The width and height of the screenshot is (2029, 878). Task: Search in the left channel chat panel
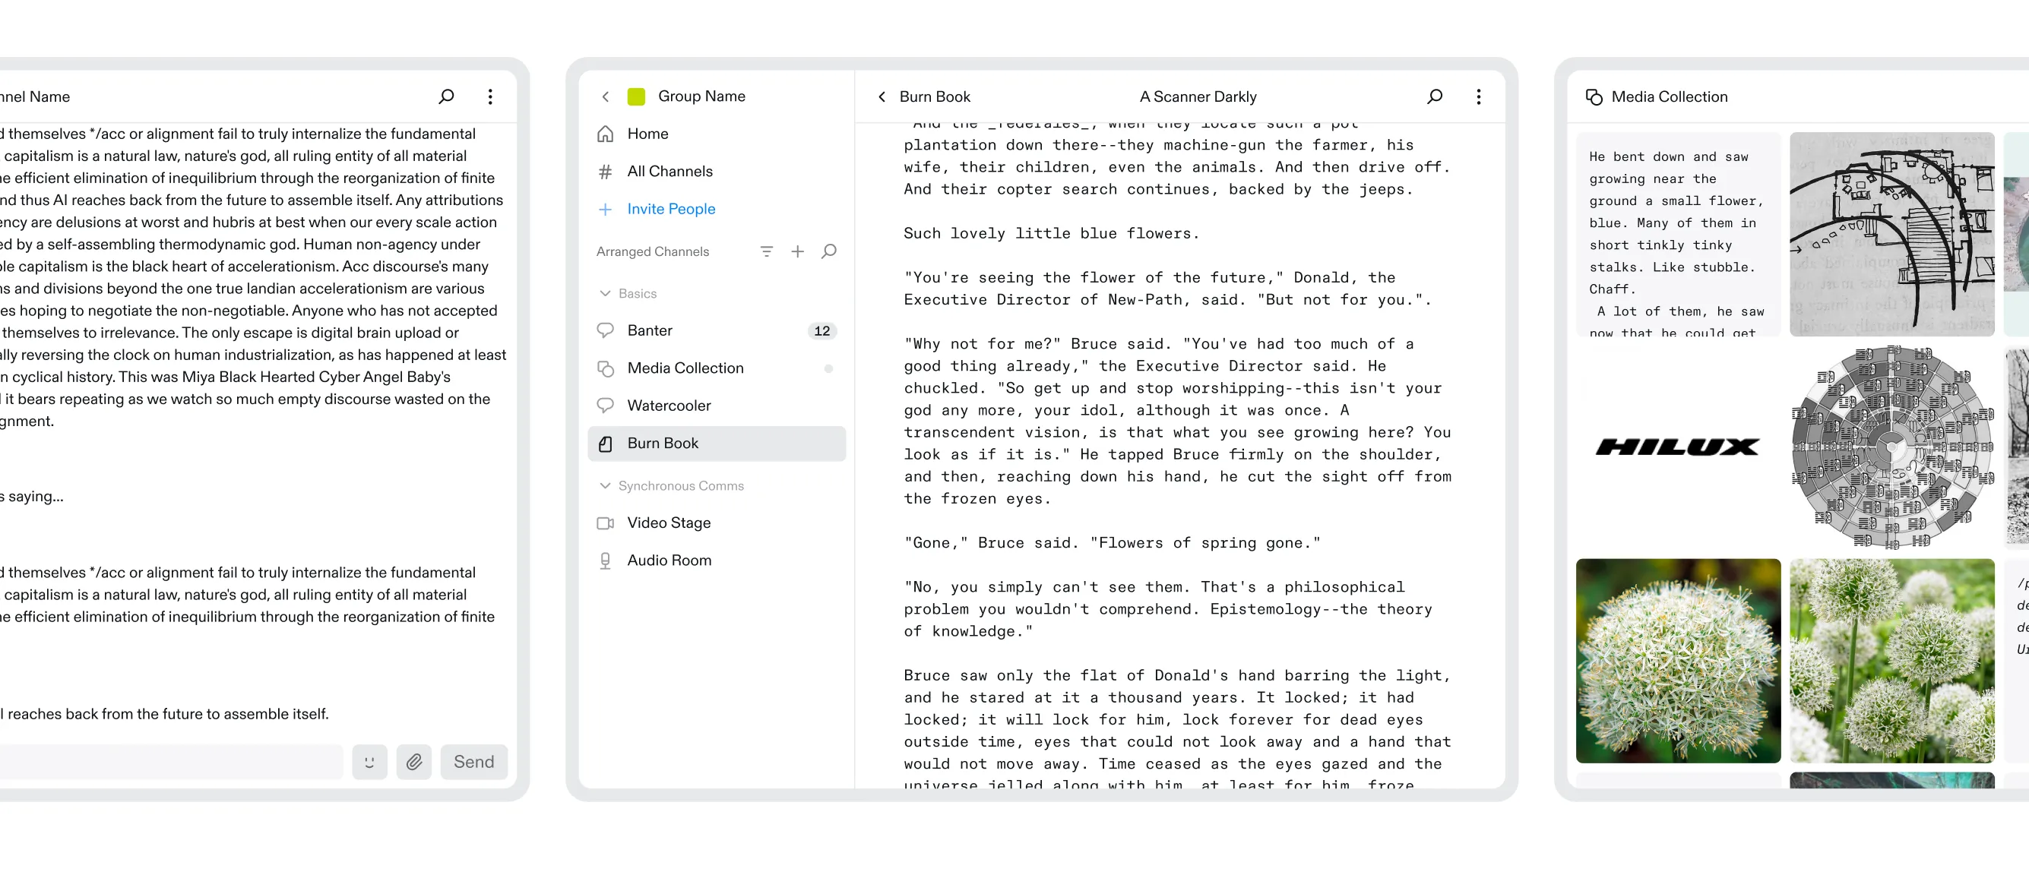[446, 96]
